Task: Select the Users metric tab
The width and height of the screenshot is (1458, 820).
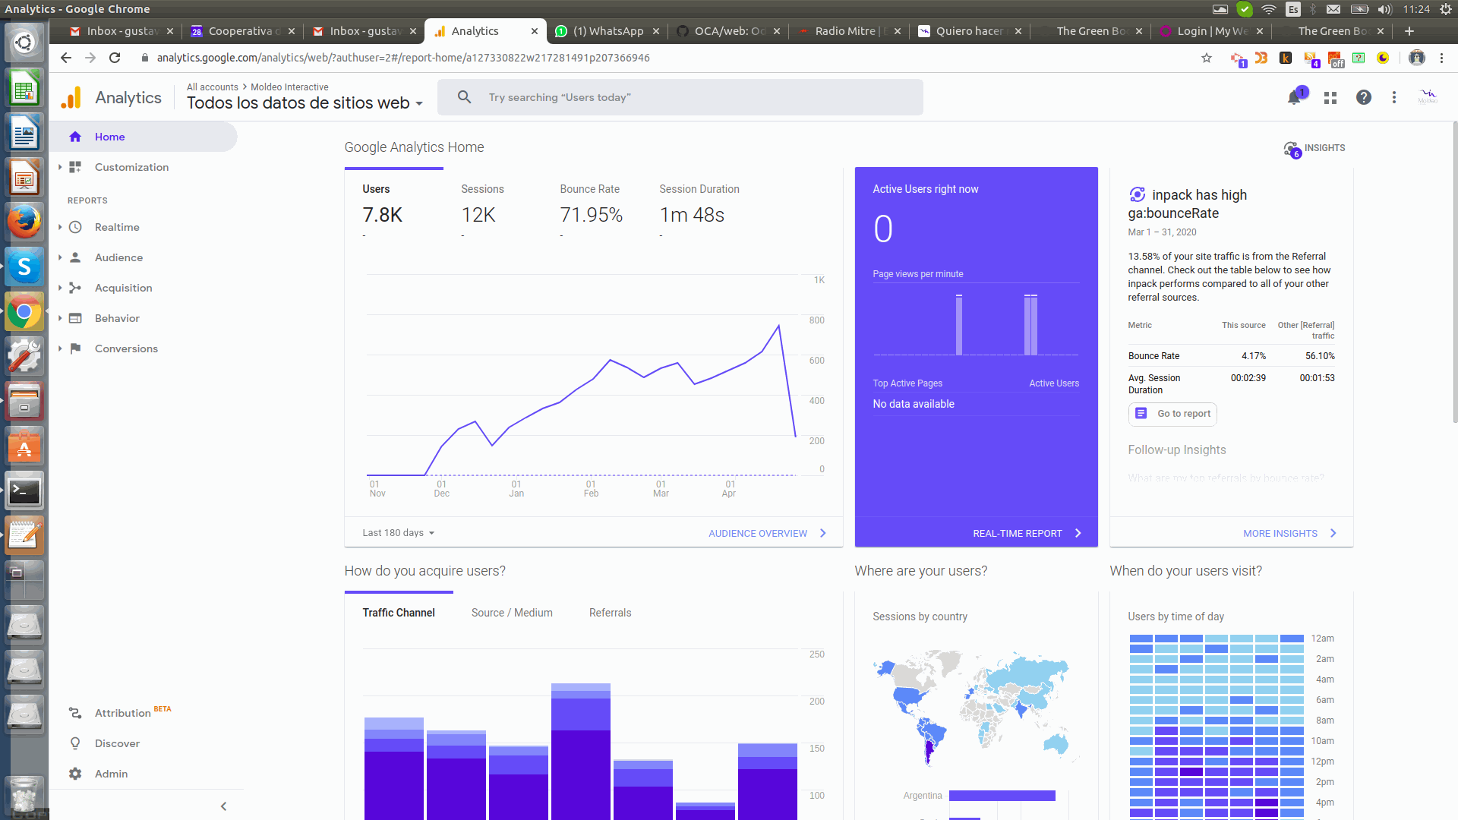Action: 393,205
